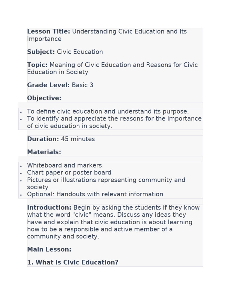Click the 'Duration:' bold label
The image size is (230, 307).
click(43, 139)
